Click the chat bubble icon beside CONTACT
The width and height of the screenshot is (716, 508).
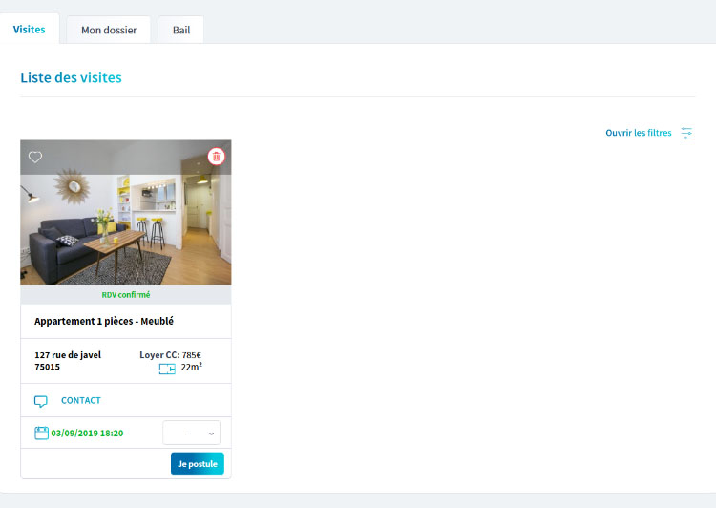pos(41,401)
